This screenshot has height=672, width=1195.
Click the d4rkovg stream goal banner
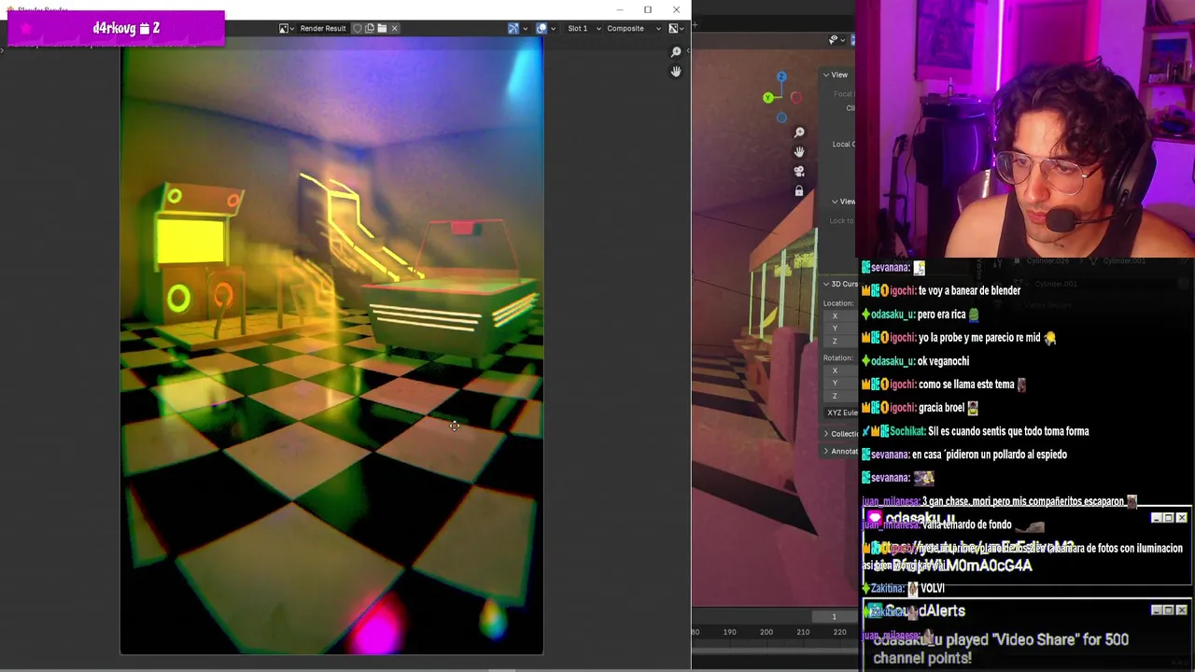coord(116,29)
